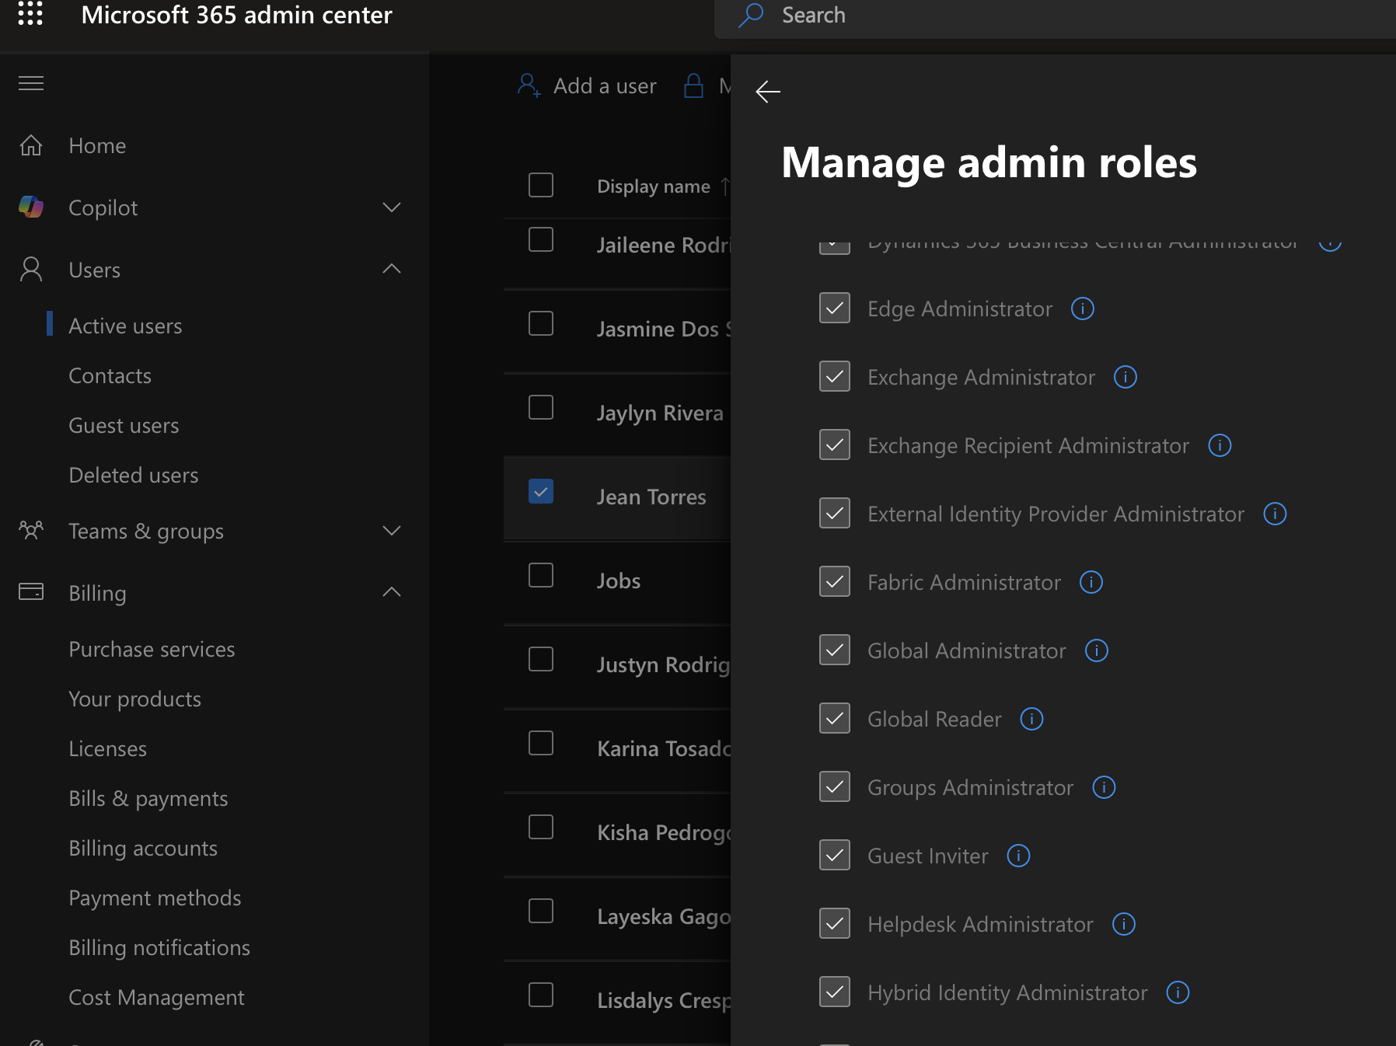
Task: Click the Billing card icon
Action: (31, 591)
